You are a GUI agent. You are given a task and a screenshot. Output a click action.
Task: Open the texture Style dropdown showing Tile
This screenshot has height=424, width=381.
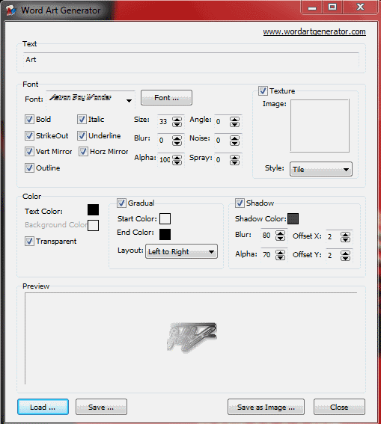point(321,169)
